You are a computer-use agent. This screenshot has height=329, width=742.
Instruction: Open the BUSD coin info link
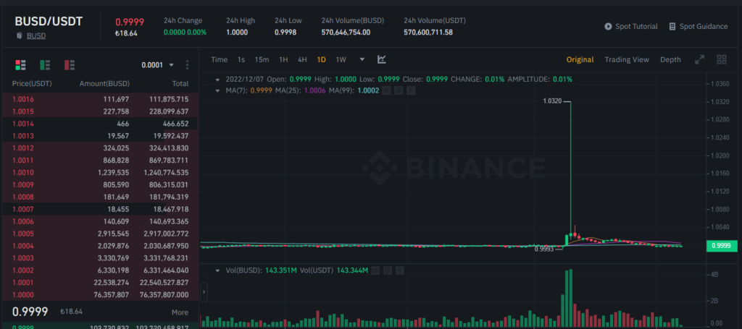(36, 35)
